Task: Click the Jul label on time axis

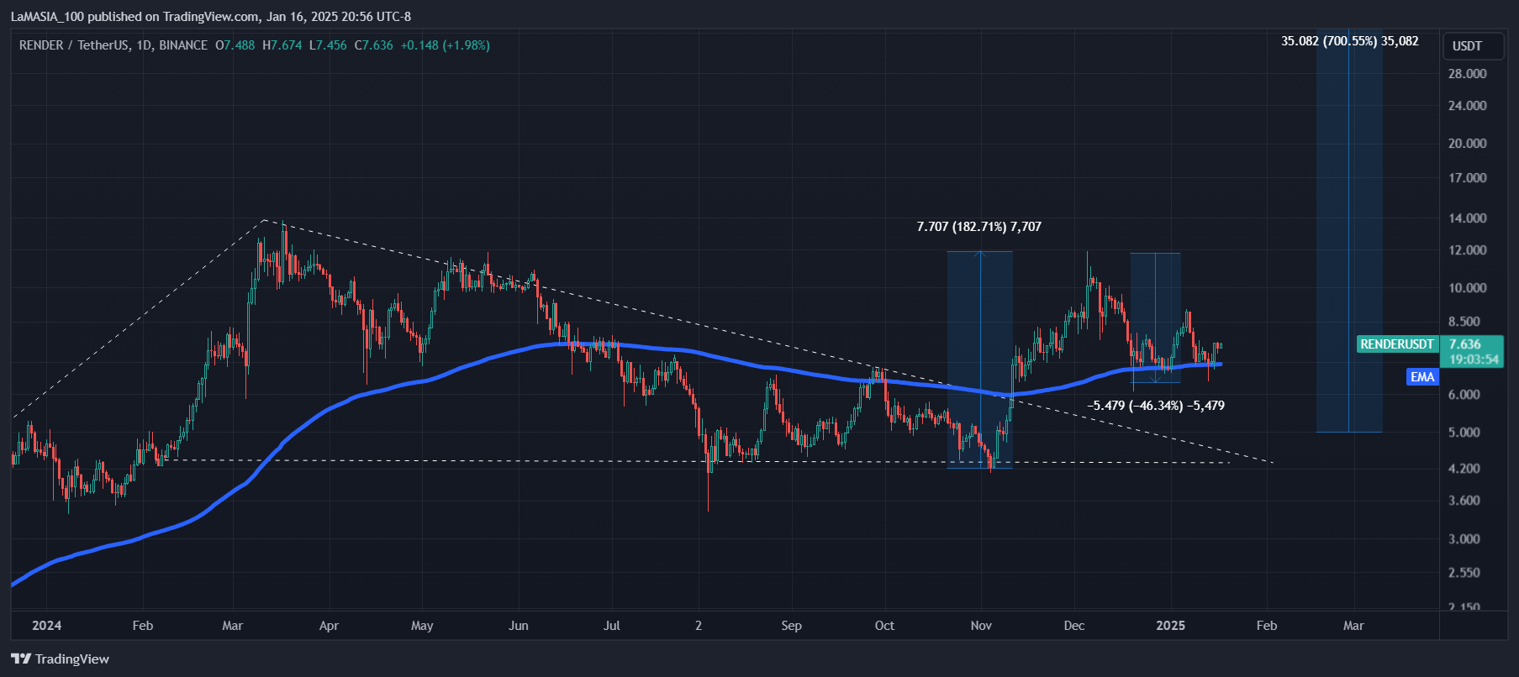Action: (612, 626)
